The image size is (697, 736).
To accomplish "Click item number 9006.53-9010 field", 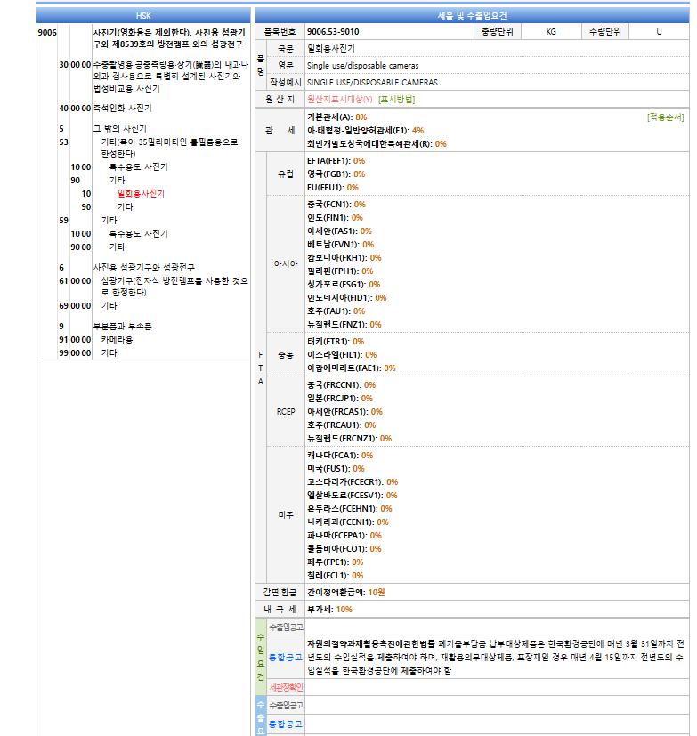I will tap(390, 31).
